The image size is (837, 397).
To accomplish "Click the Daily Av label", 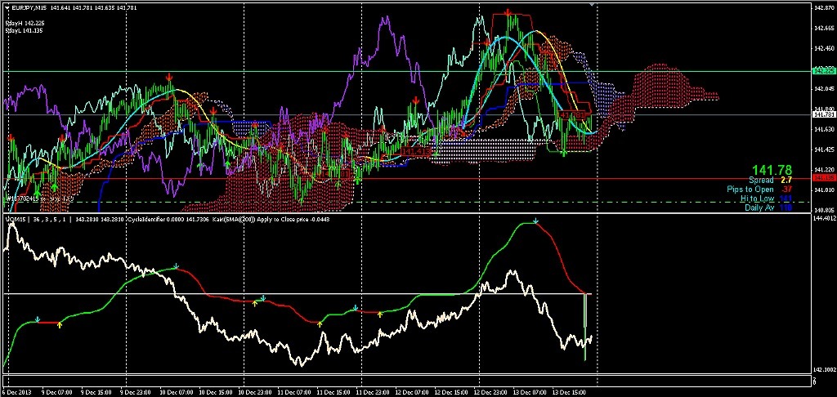I will click(759, 207).
